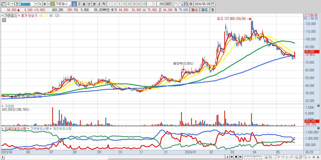
Task: Expand the stock code history dropdown
Action: (36, 4)
